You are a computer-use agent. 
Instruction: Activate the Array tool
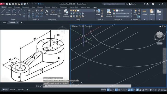37,16
